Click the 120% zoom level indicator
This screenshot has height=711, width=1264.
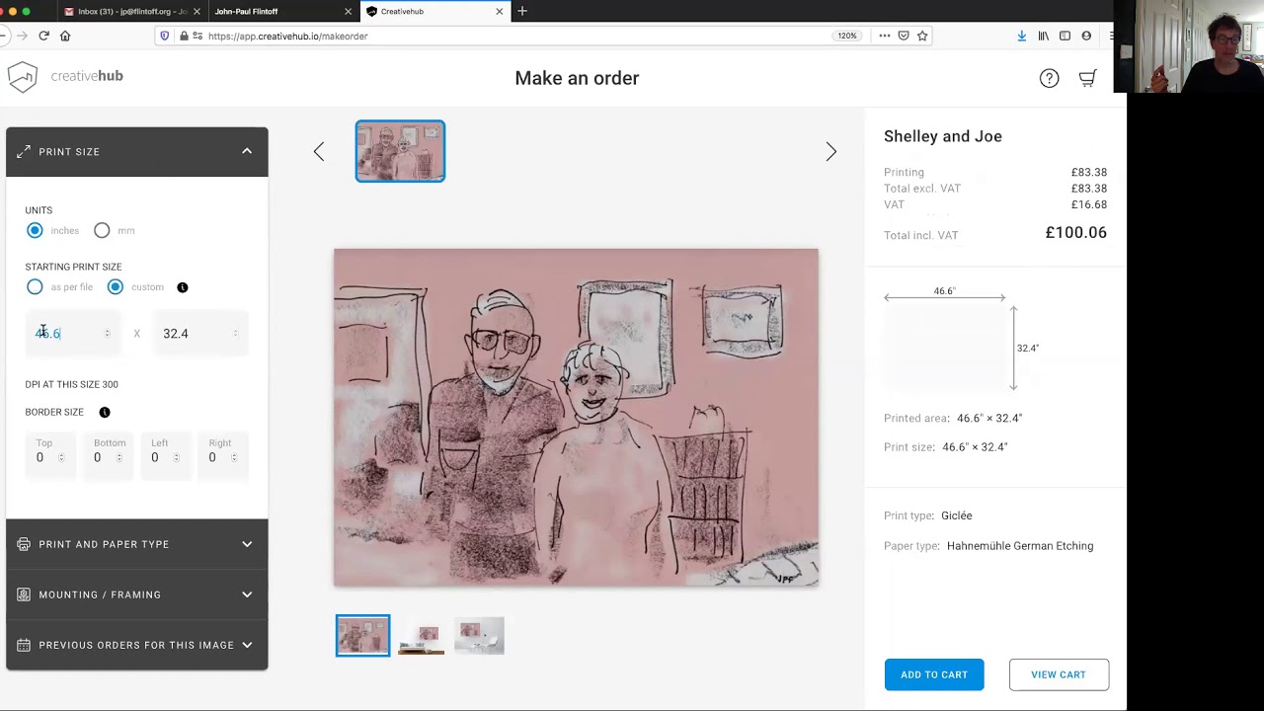click(x=847, y=36)
